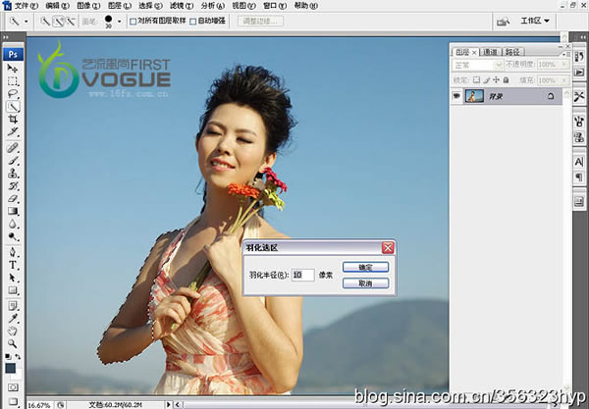Viewport: 589px width, 409px height.
Task: Open the 工作区 workspace dropdown
Action: tap(535, 21)
